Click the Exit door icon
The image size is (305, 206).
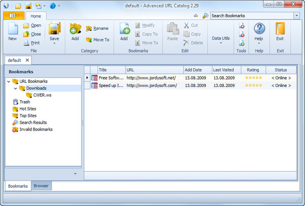[x=280, y=32]
